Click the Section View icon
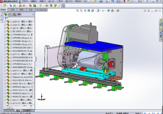163x114 pixels. [x=89, y=11]
